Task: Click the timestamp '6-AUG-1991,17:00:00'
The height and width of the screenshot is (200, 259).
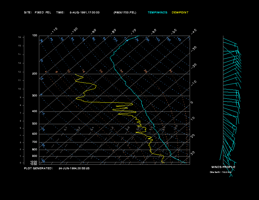Action: pos(85,12)
